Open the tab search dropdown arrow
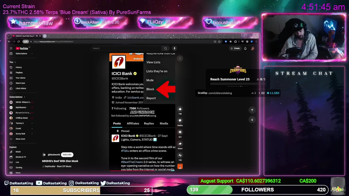Image resolution: width=349 pixels, height=196 pixels. point(9,36)
